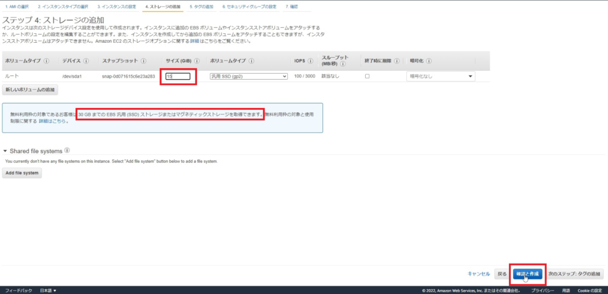Image resolution: width=608 pixels, height=294 pixels.
Task: Enable the 終了時に削除 checkbox for root volume
Action: point(368,77)
